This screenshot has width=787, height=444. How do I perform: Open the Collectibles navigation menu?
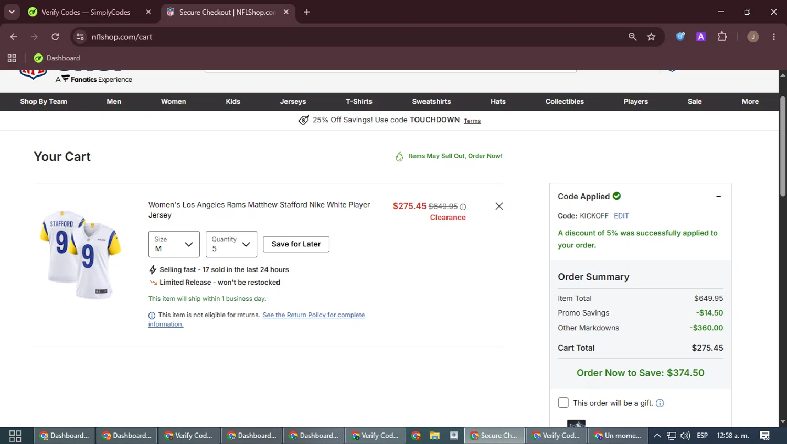click(565, 102)
